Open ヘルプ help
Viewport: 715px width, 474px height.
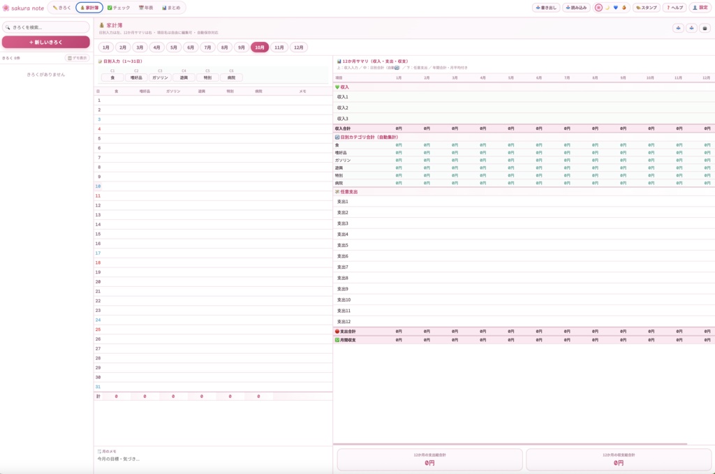pyautogui.click(x=675, y=8)
